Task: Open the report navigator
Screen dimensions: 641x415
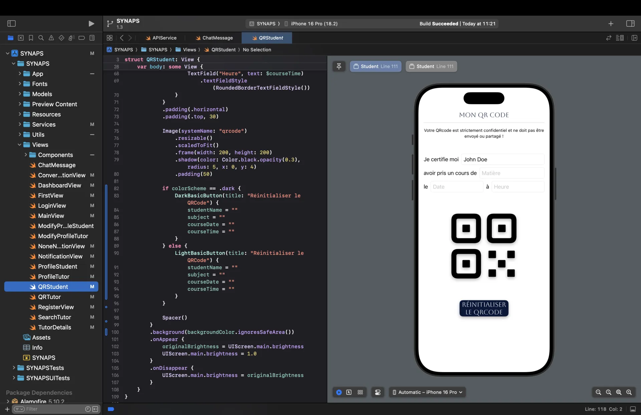Action: (92, 38)
